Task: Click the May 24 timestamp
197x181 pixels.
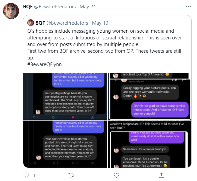Action: [x=88, y=7]
